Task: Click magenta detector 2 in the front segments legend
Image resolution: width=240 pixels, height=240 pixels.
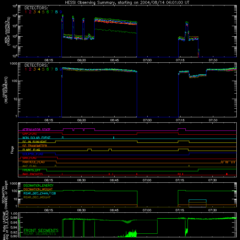Action: pyautogui.click(x=30, y=12)
